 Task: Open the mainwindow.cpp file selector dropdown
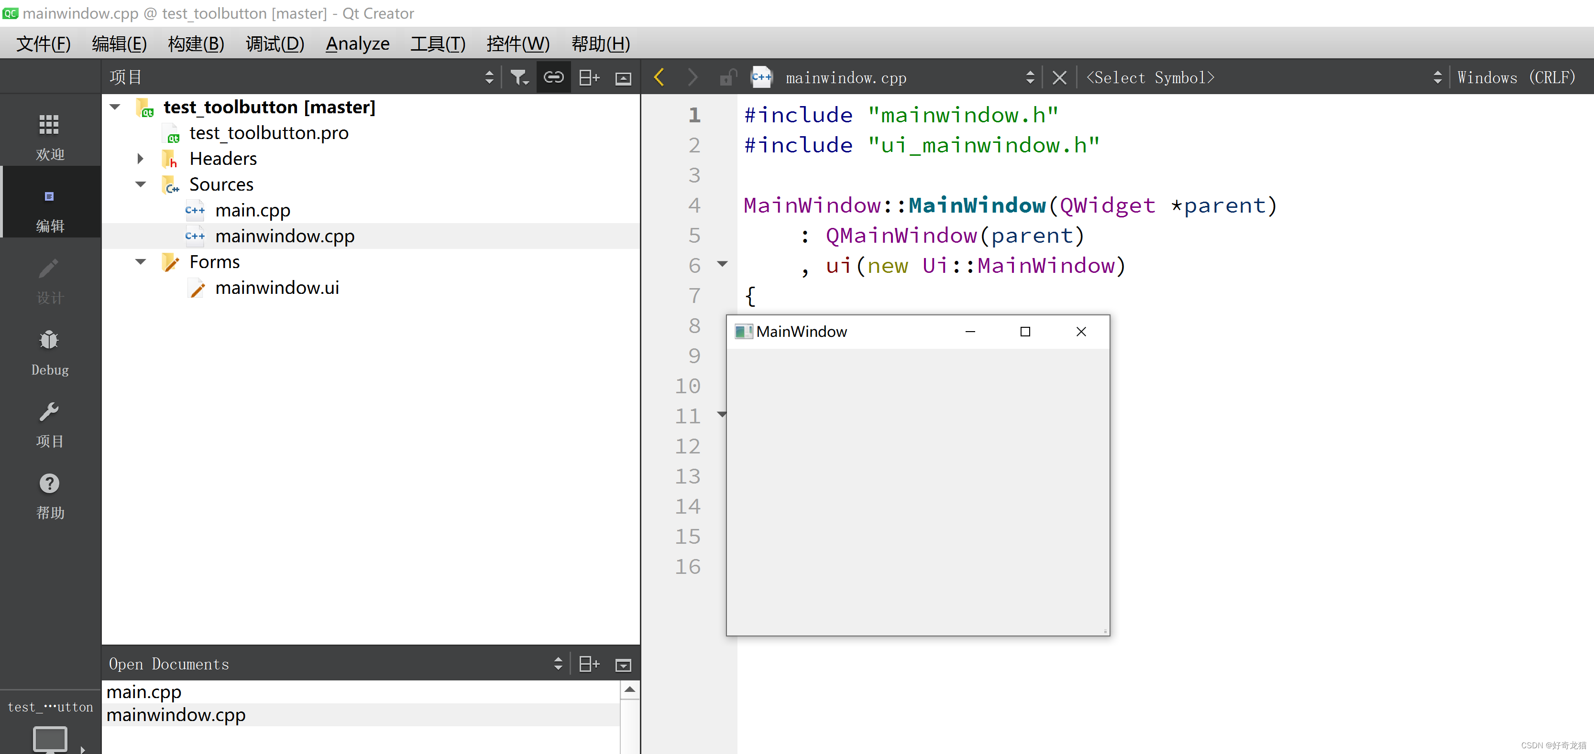[1030, 77]
